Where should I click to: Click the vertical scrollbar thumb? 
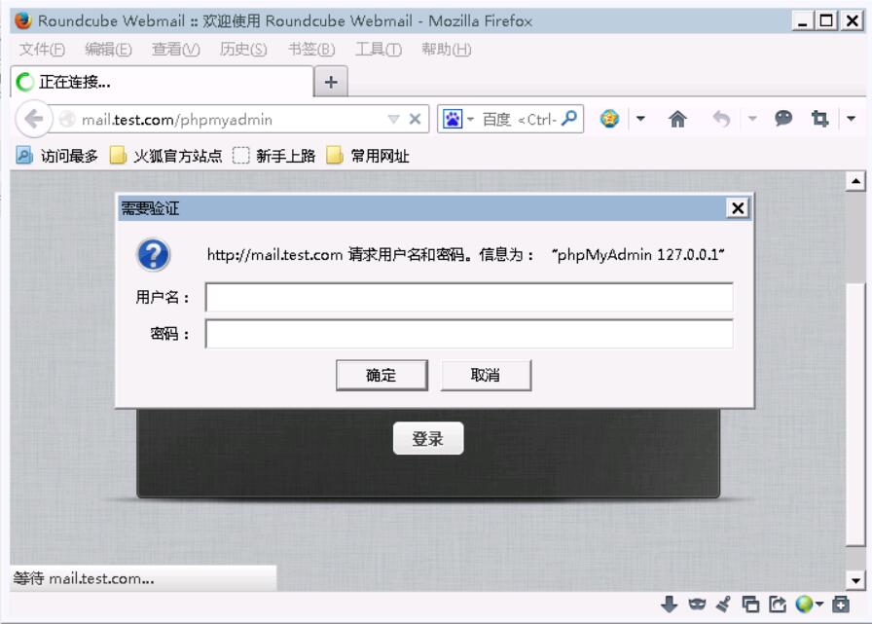[x=855, y=415]
